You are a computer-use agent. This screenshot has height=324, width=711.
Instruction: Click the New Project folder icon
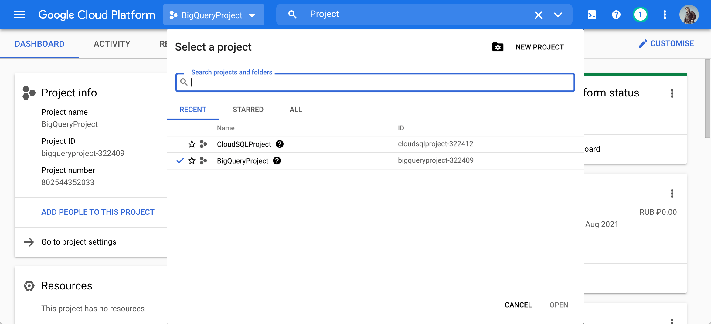[498, 47]
